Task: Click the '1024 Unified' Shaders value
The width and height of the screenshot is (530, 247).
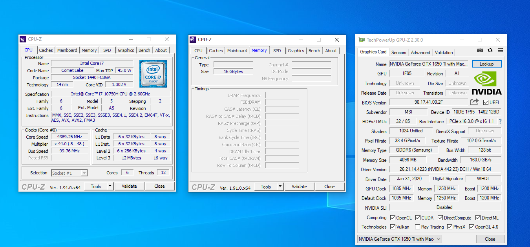Action: [x=411, y=131]
